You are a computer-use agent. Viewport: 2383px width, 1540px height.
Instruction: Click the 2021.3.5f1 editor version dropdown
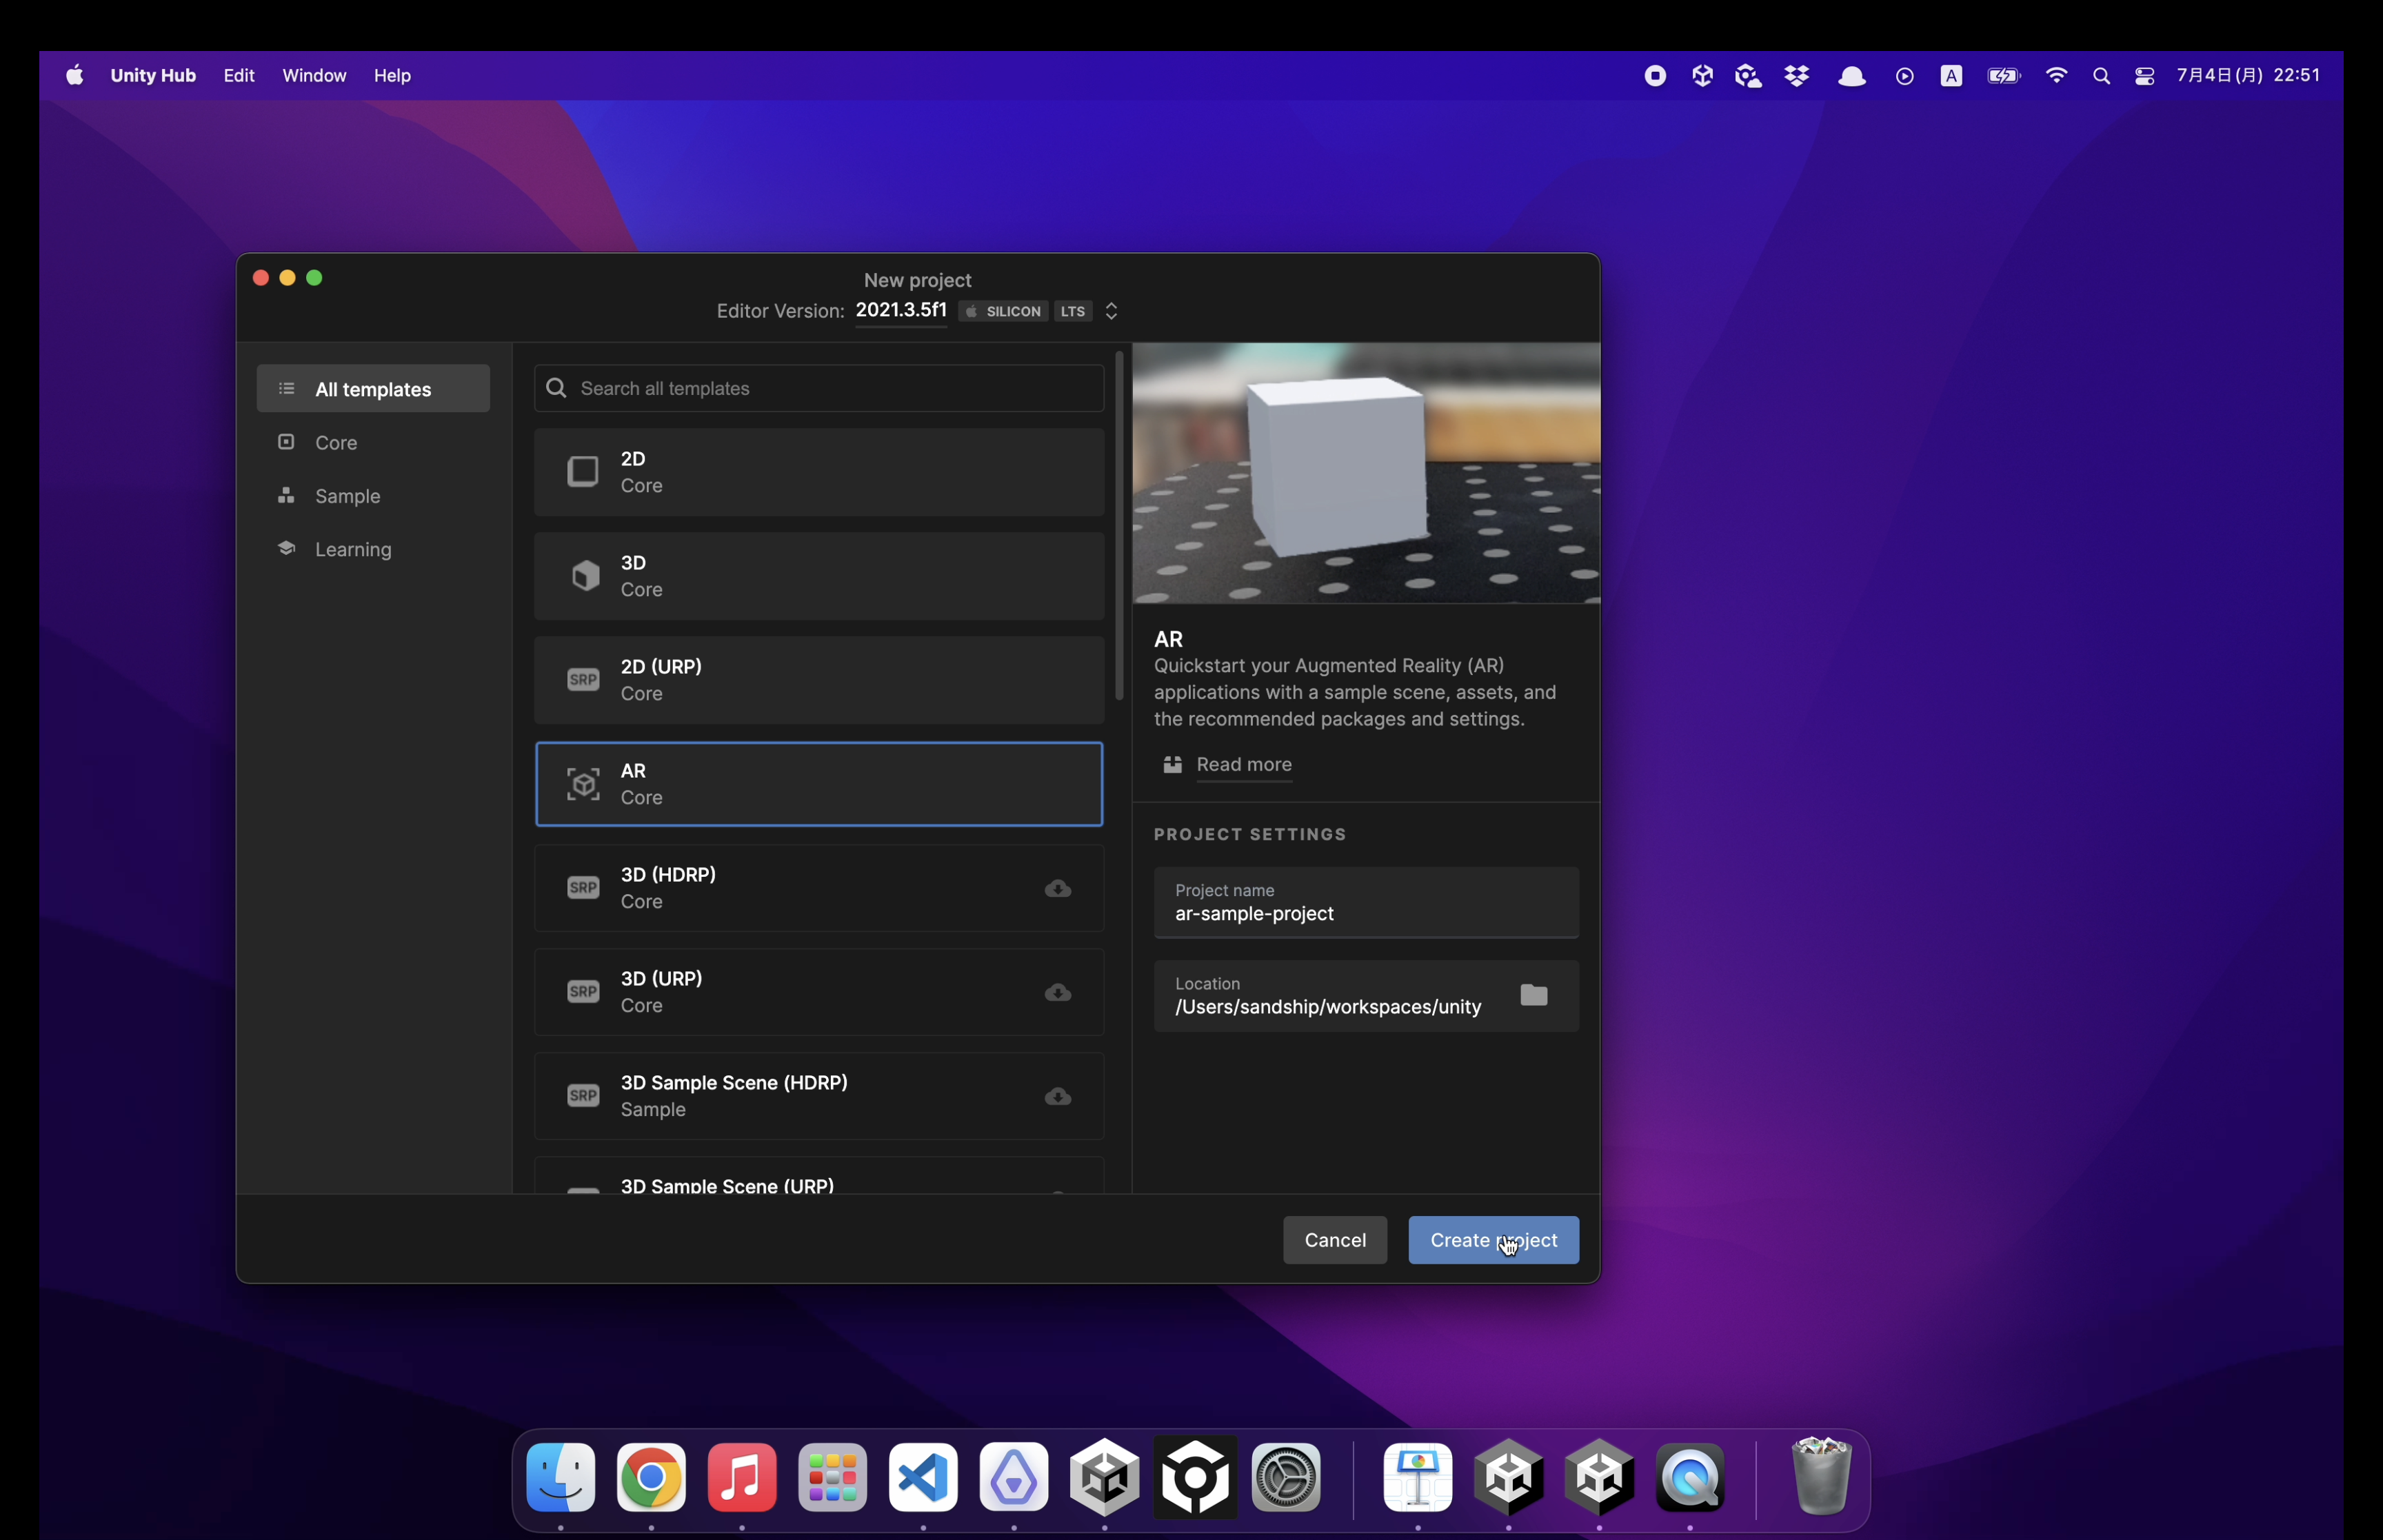901,311
